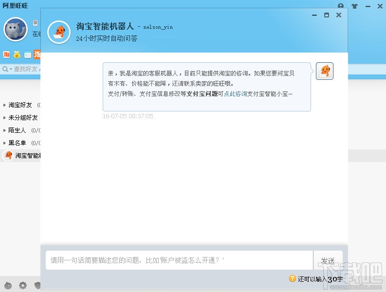Click the shield security icon at bottom
This screenshot has height=292, width=386.
click(37, 286)
